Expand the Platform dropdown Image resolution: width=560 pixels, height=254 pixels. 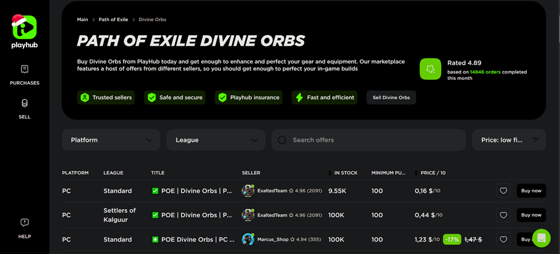point(111,140)
